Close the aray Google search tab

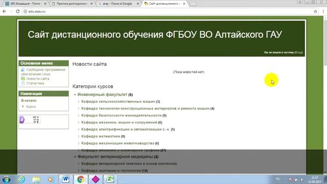pos(137,4)
